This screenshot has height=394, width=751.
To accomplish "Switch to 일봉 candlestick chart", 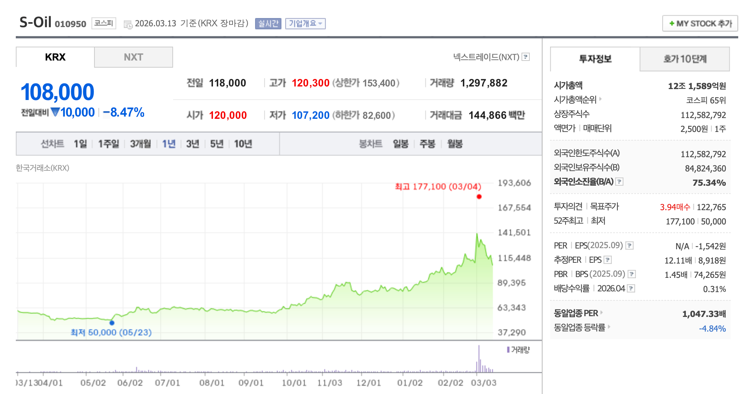I will [401, 144].
